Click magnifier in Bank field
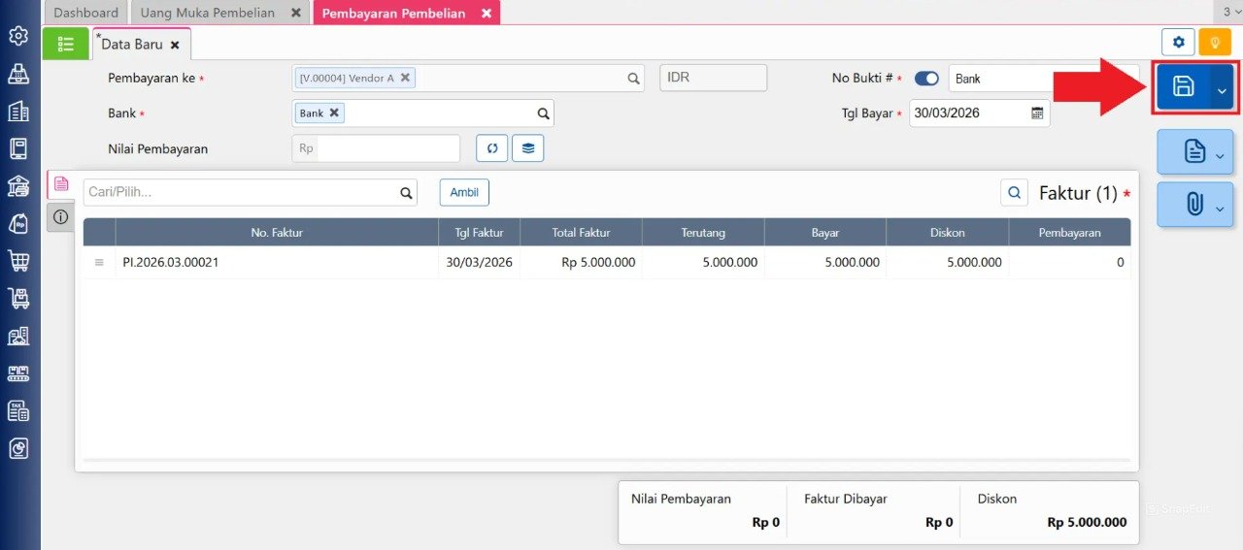Screen dimensions: 1243x550 544,113
